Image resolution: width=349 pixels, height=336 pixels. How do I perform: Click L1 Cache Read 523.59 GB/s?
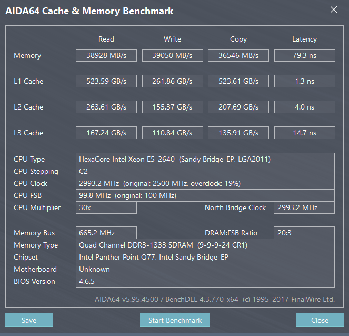coord(106,81)
